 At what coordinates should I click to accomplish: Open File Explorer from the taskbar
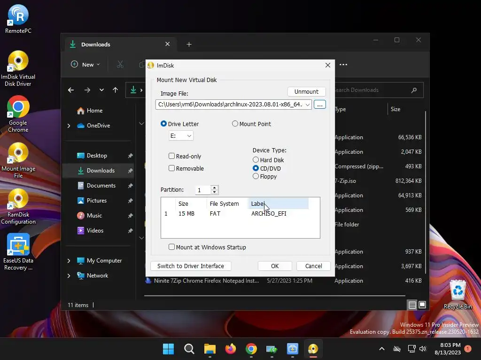coord(210,349)
